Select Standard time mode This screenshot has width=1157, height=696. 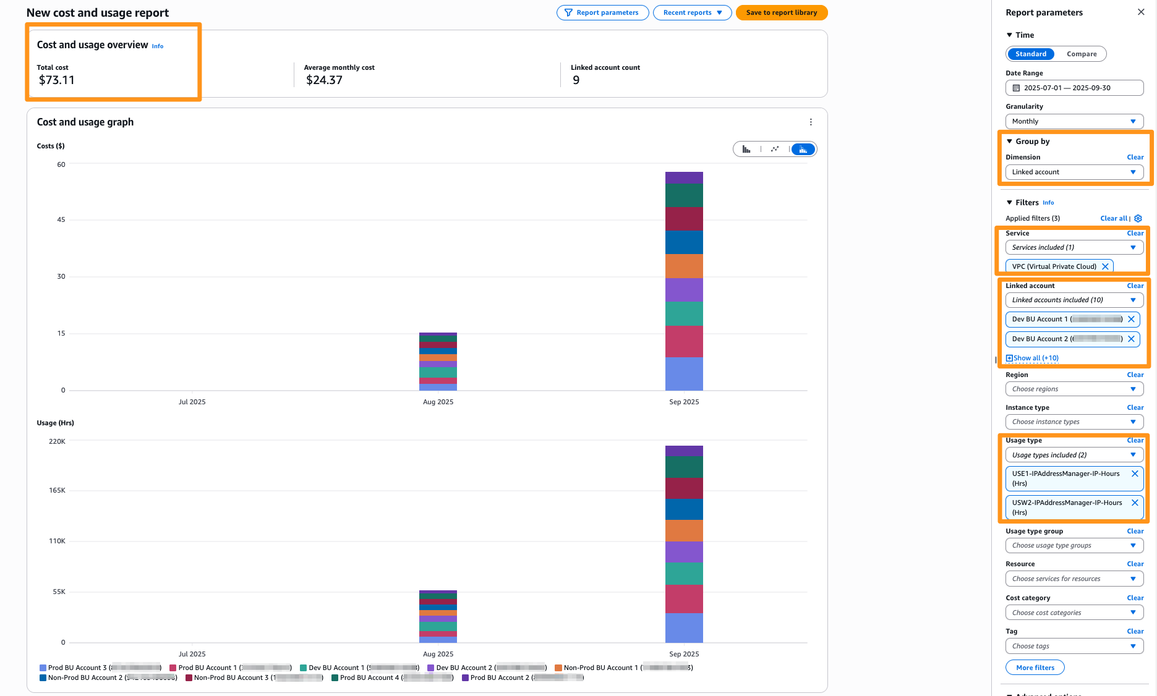1030,54
